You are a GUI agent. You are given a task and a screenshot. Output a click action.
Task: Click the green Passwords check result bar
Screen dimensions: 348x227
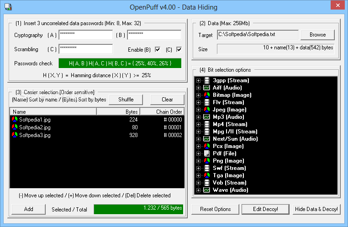click(x=120, y=63)
